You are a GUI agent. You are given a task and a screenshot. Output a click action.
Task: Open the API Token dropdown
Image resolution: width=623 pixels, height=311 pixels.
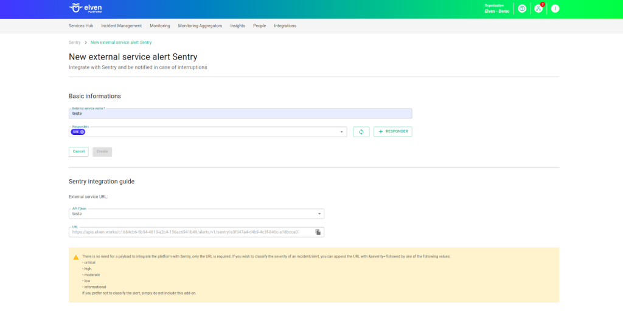(x=319, y=214)
